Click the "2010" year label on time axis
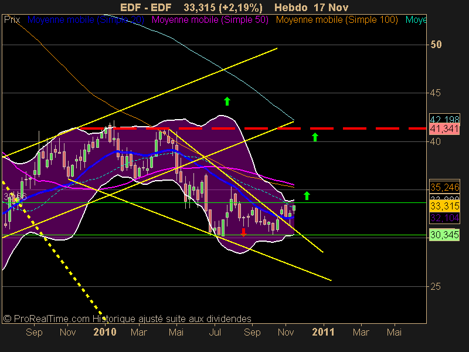 pyautogui.click(x=105, y=332)
